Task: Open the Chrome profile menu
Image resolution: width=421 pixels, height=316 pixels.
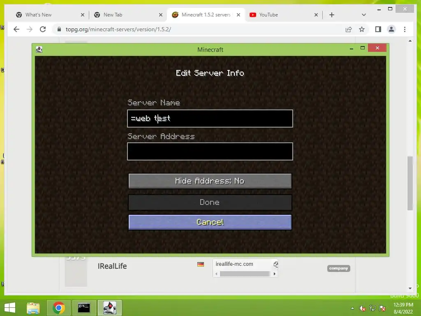Action: [391, 29]
